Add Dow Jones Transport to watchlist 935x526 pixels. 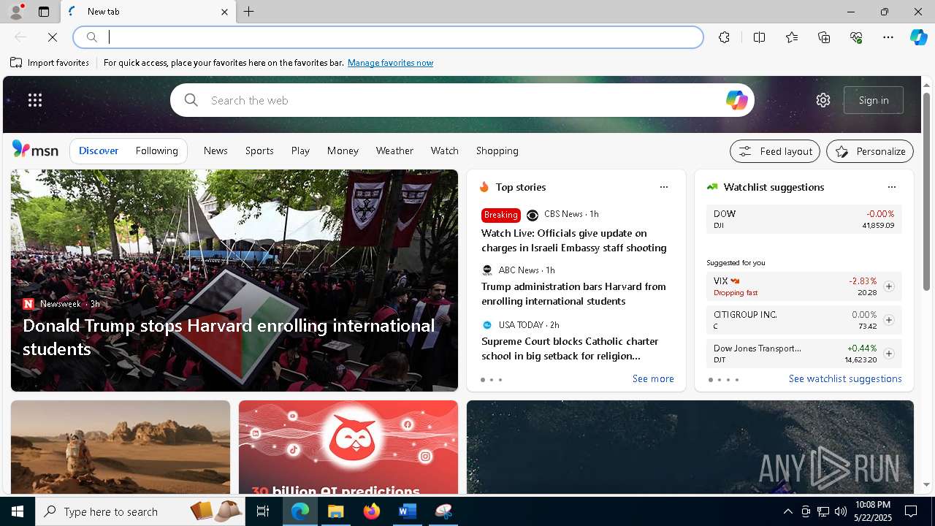coord(889,354)
